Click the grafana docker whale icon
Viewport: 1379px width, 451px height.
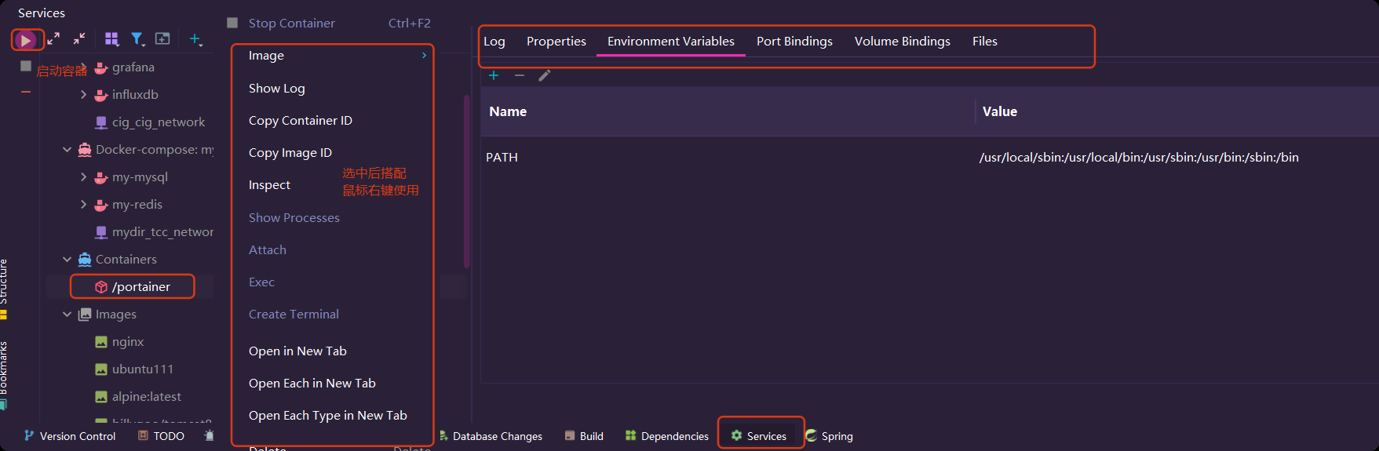101,67
